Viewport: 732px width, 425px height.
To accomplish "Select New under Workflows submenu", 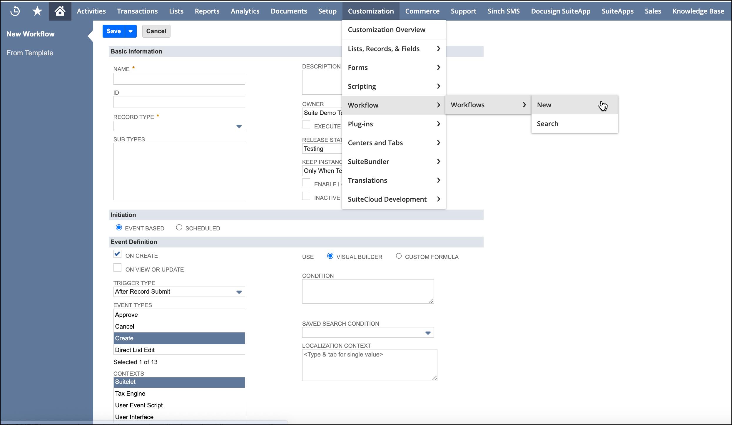I will point(544,105).
